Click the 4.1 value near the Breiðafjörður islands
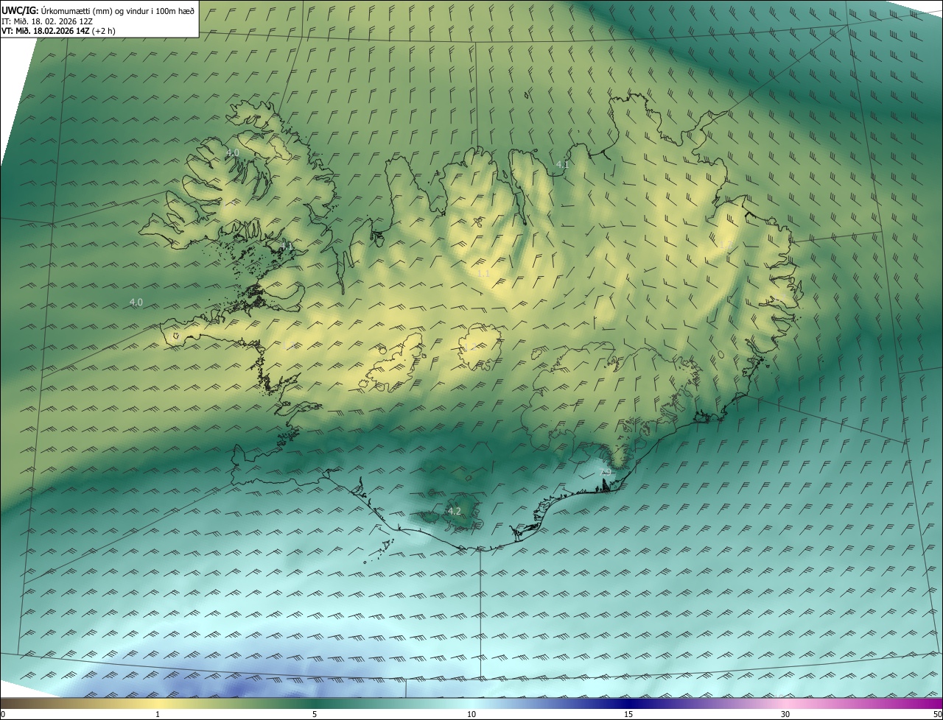This screenshot has height=720, width=943. tap(287, 245)
